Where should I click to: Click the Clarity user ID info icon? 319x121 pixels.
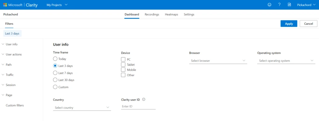pyautogui.click(x=144, y=99)
